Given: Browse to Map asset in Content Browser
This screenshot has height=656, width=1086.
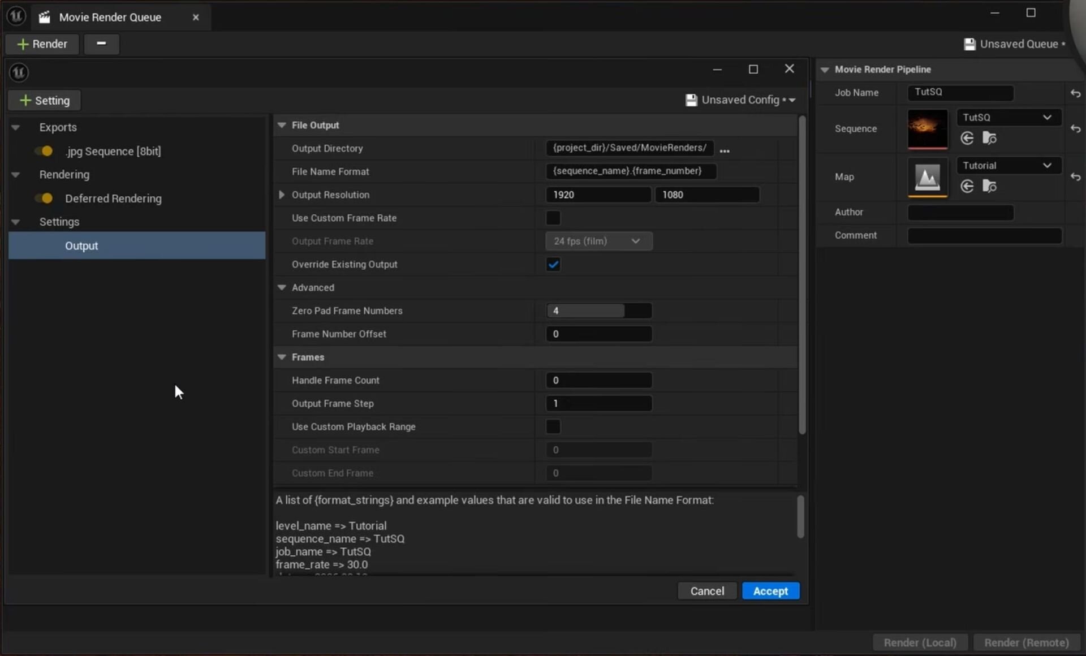Looking at the screenshot, I should 989,186.
